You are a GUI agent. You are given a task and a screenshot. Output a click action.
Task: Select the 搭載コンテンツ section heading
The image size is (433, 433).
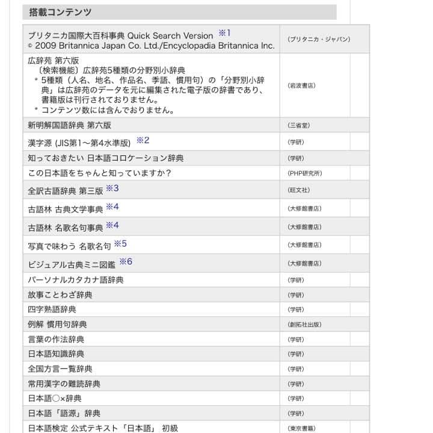click(x=60, y=12)
